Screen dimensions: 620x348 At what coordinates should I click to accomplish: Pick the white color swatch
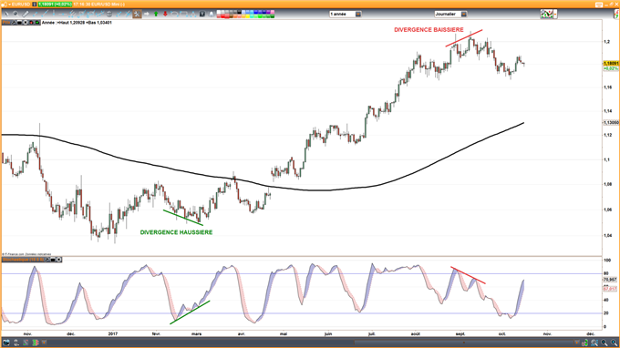click(219, 12)
